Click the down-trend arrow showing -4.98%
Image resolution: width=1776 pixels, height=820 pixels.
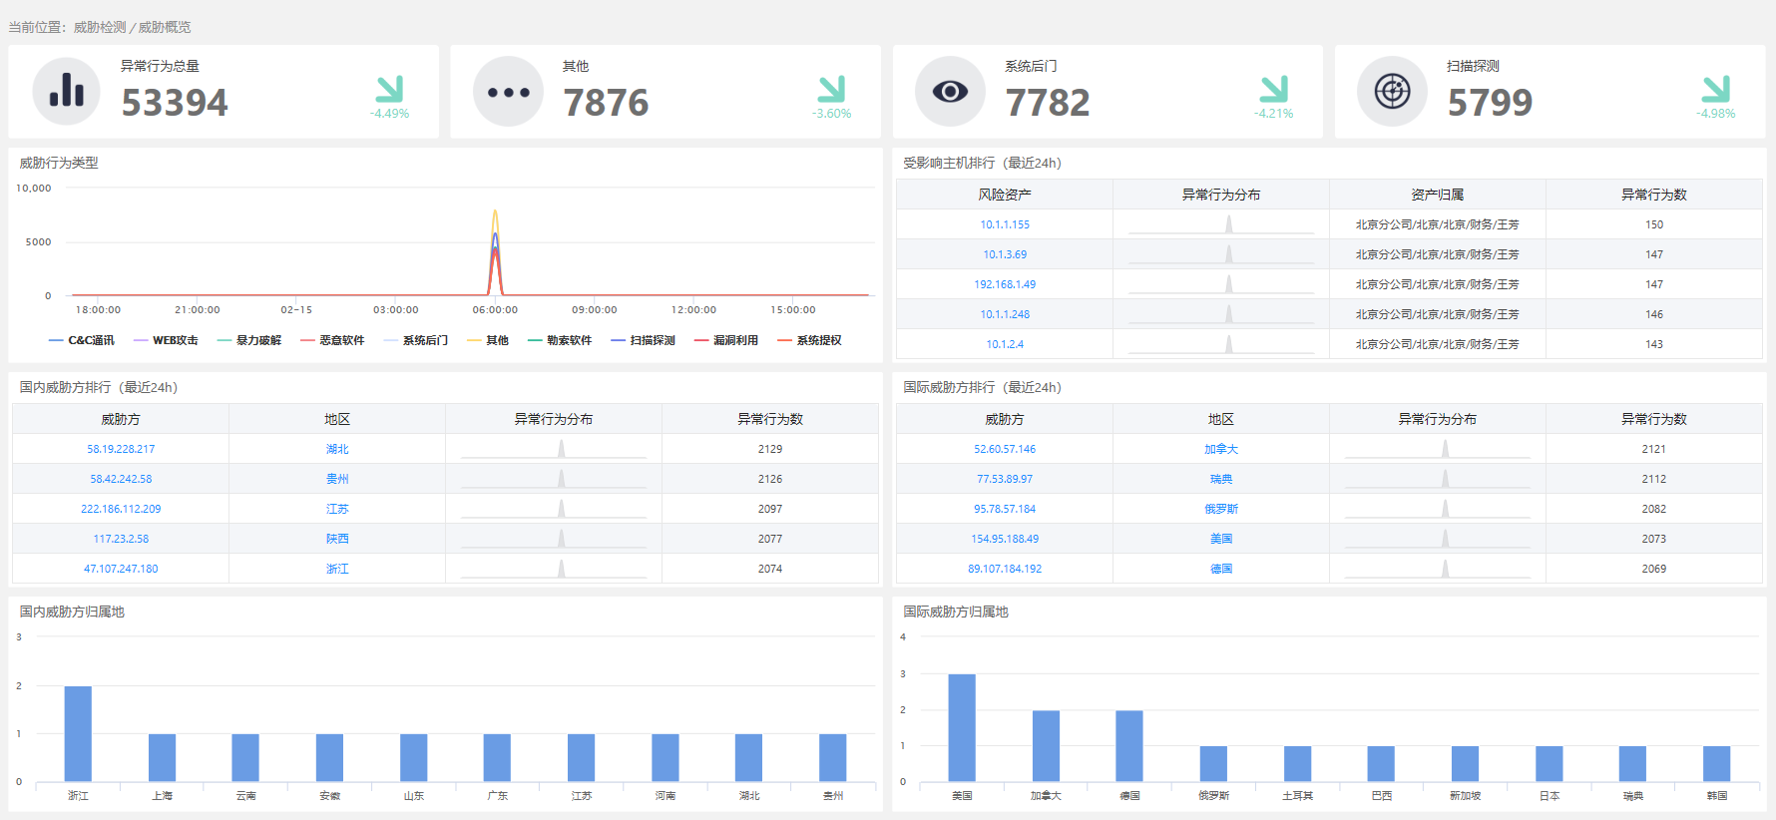pyautogui.click(x=1715, y=90)
